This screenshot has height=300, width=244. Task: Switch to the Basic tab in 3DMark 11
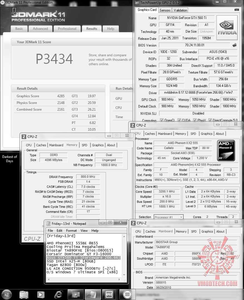[19, 29]
